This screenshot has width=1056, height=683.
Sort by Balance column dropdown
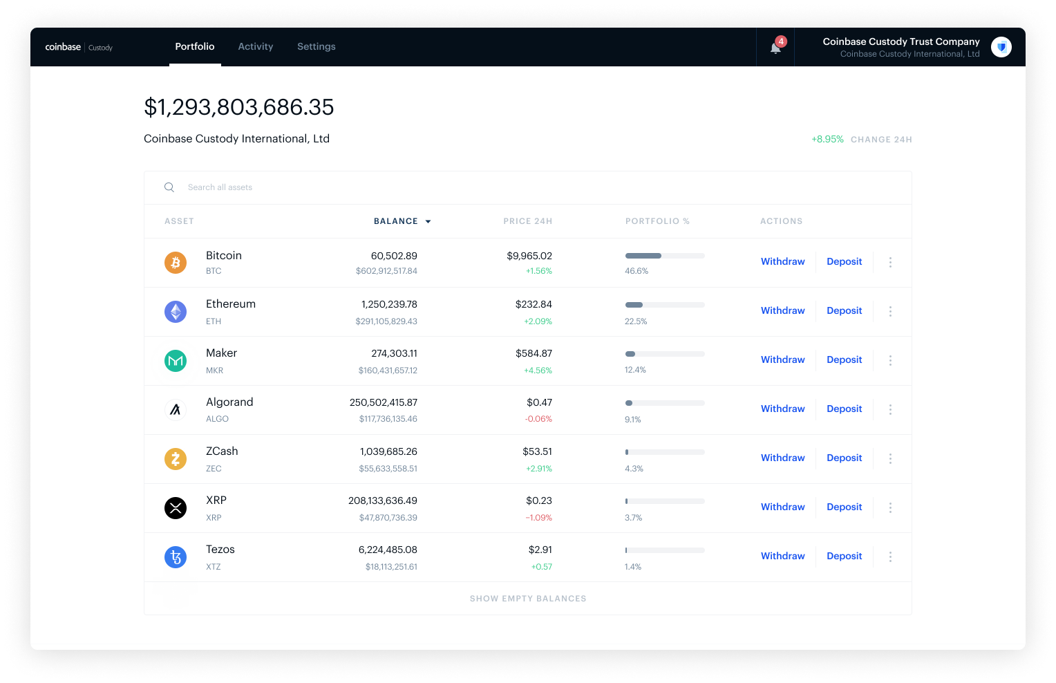pos(402,221)
